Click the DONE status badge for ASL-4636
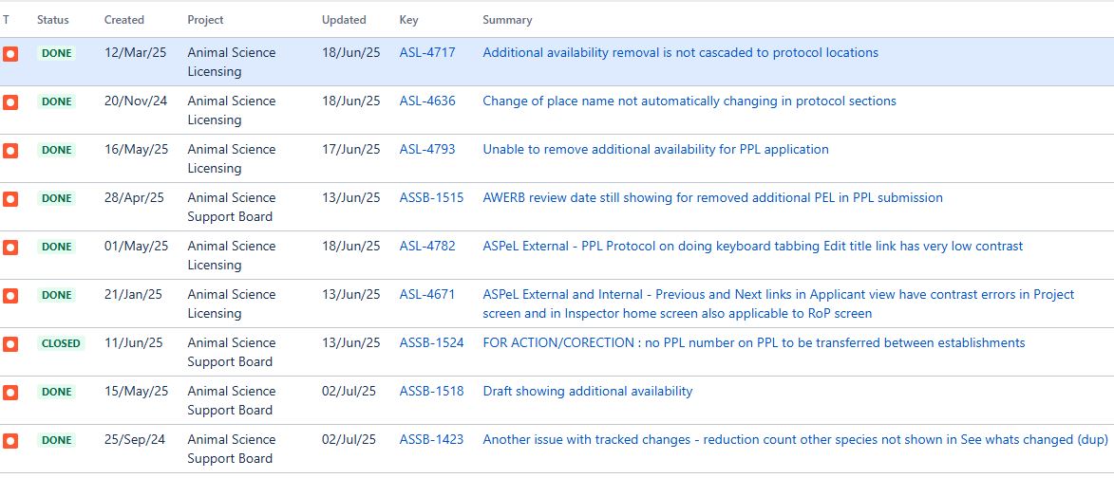This screenshot has width=1114, height=478. 56,101
